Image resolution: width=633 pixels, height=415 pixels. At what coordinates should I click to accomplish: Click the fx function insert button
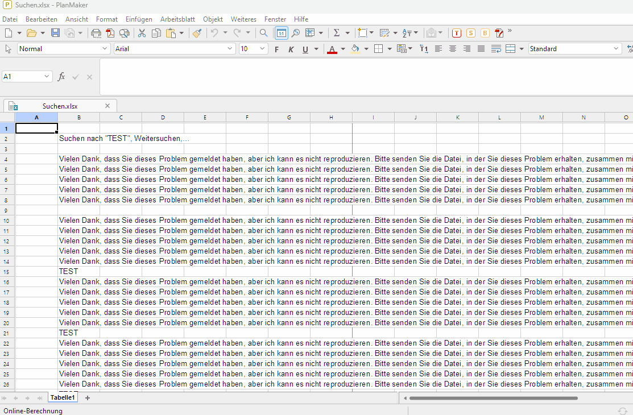pos(61,76)
